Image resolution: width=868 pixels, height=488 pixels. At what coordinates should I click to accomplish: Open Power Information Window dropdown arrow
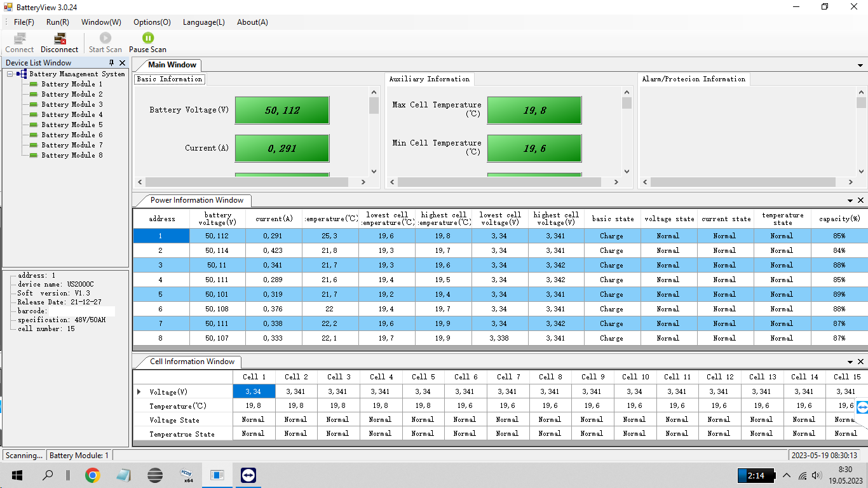click(851, 200)
